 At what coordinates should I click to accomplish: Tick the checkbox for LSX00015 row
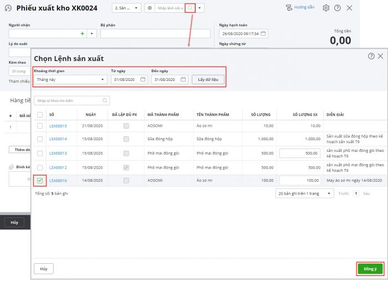(x=40, y=126)
